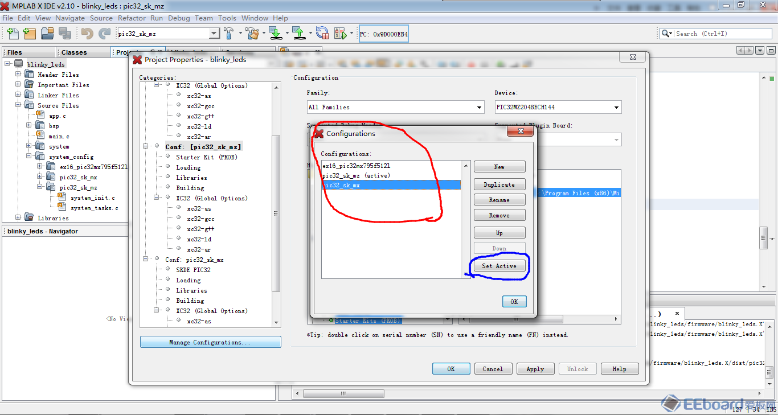Click the Make and Program Device icon
The image size is (778, 415).
click(276, 34)
